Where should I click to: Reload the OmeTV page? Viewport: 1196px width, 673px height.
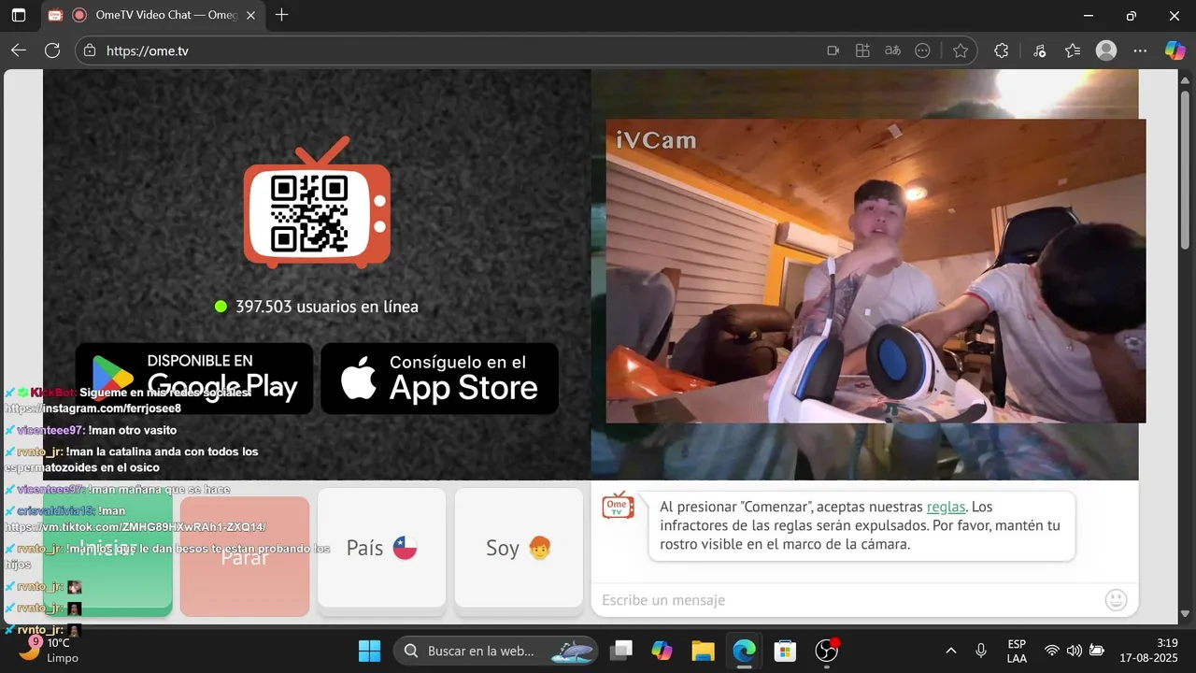pyautogui.click(x=52, y=51)
